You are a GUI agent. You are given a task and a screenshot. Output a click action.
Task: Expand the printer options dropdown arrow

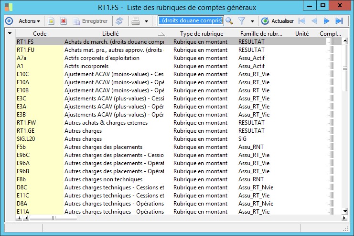[146, 21]
